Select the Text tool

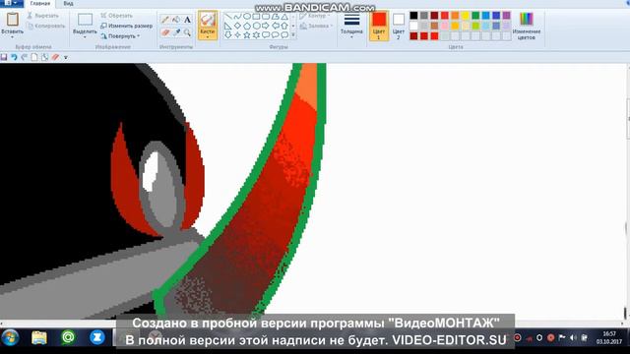coord(187,20)
